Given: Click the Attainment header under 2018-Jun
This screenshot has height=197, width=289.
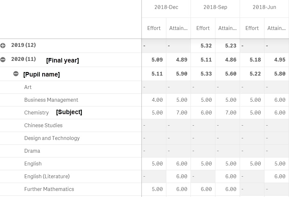Looking at the screenshot, I should coord(276,28).
